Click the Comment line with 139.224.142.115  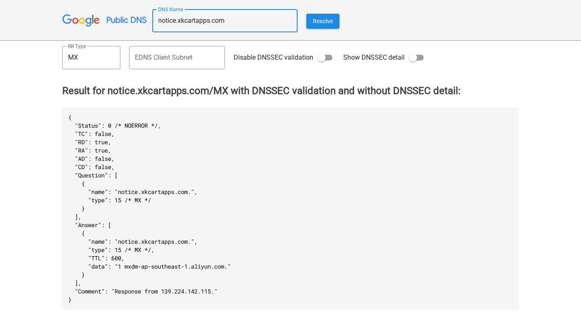point(146,291)
